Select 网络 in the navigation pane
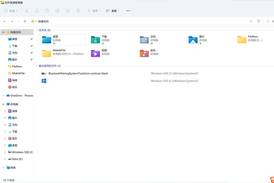 point(13,168)
